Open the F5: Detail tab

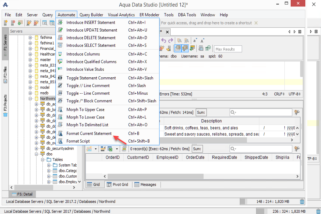22,194
